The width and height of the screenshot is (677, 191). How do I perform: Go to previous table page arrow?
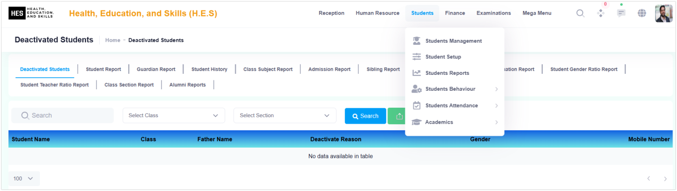point(649,179)
